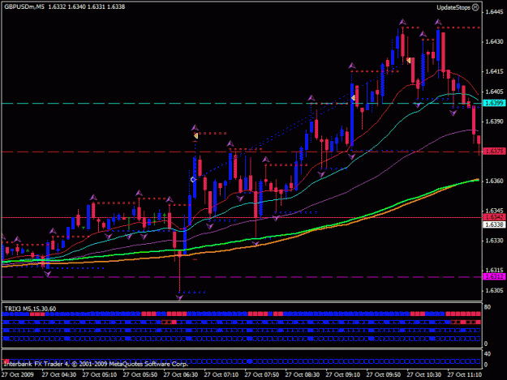Click the 1.6415 price axis label
This screenshot has width=507, height=380.
pyautogui.click(x=494, y=71)
